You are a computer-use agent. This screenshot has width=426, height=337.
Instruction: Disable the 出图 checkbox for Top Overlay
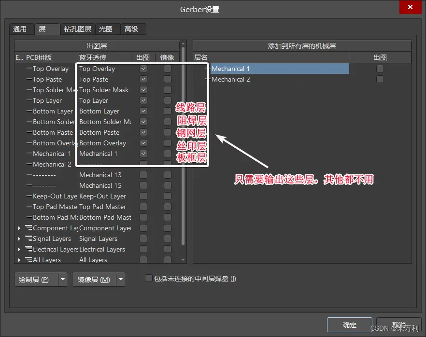tap(142, 69)
